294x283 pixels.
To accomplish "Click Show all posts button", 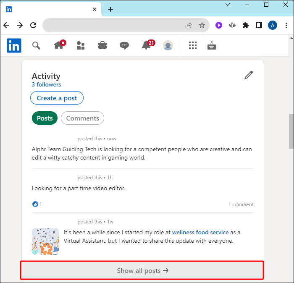I will 142,270.
